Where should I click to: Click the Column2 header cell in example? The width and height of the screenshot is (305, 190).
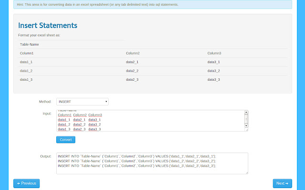coord(133,53)
